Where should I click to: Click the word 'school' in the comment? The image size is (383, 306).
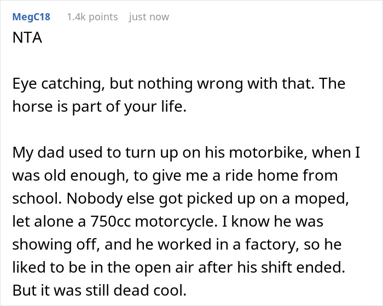pyautogui.click(x=34, y=195)
